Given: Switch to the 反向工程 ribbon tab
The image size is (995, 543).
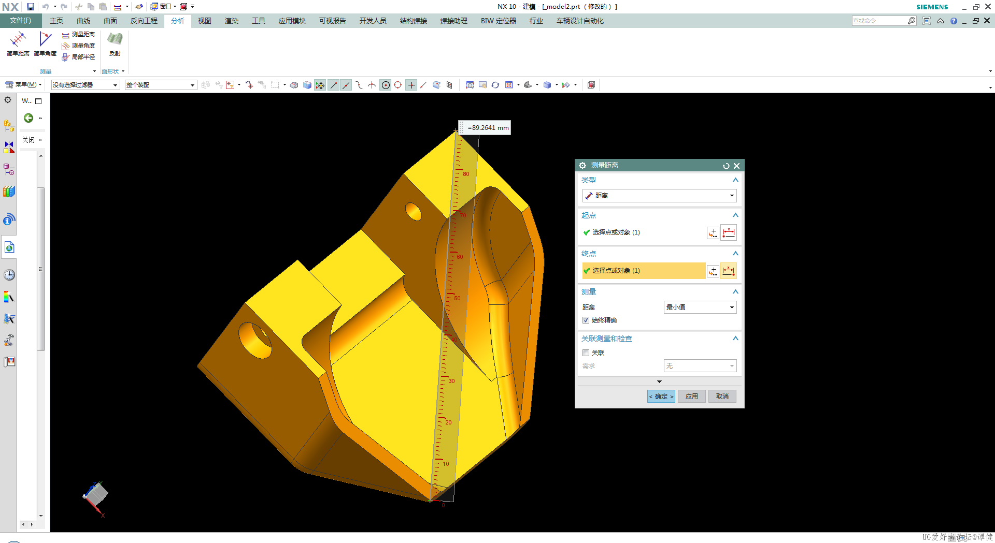Looking at the screenshot, I should [x=144, y=21].
